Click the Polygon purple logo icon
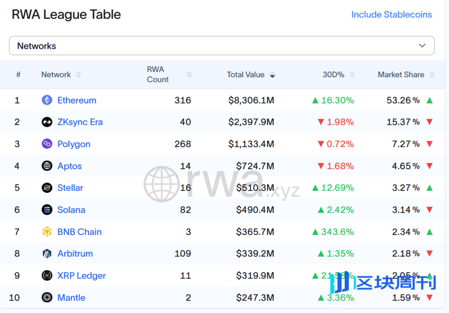Viewport: 449px width, 313px height. 47,144
